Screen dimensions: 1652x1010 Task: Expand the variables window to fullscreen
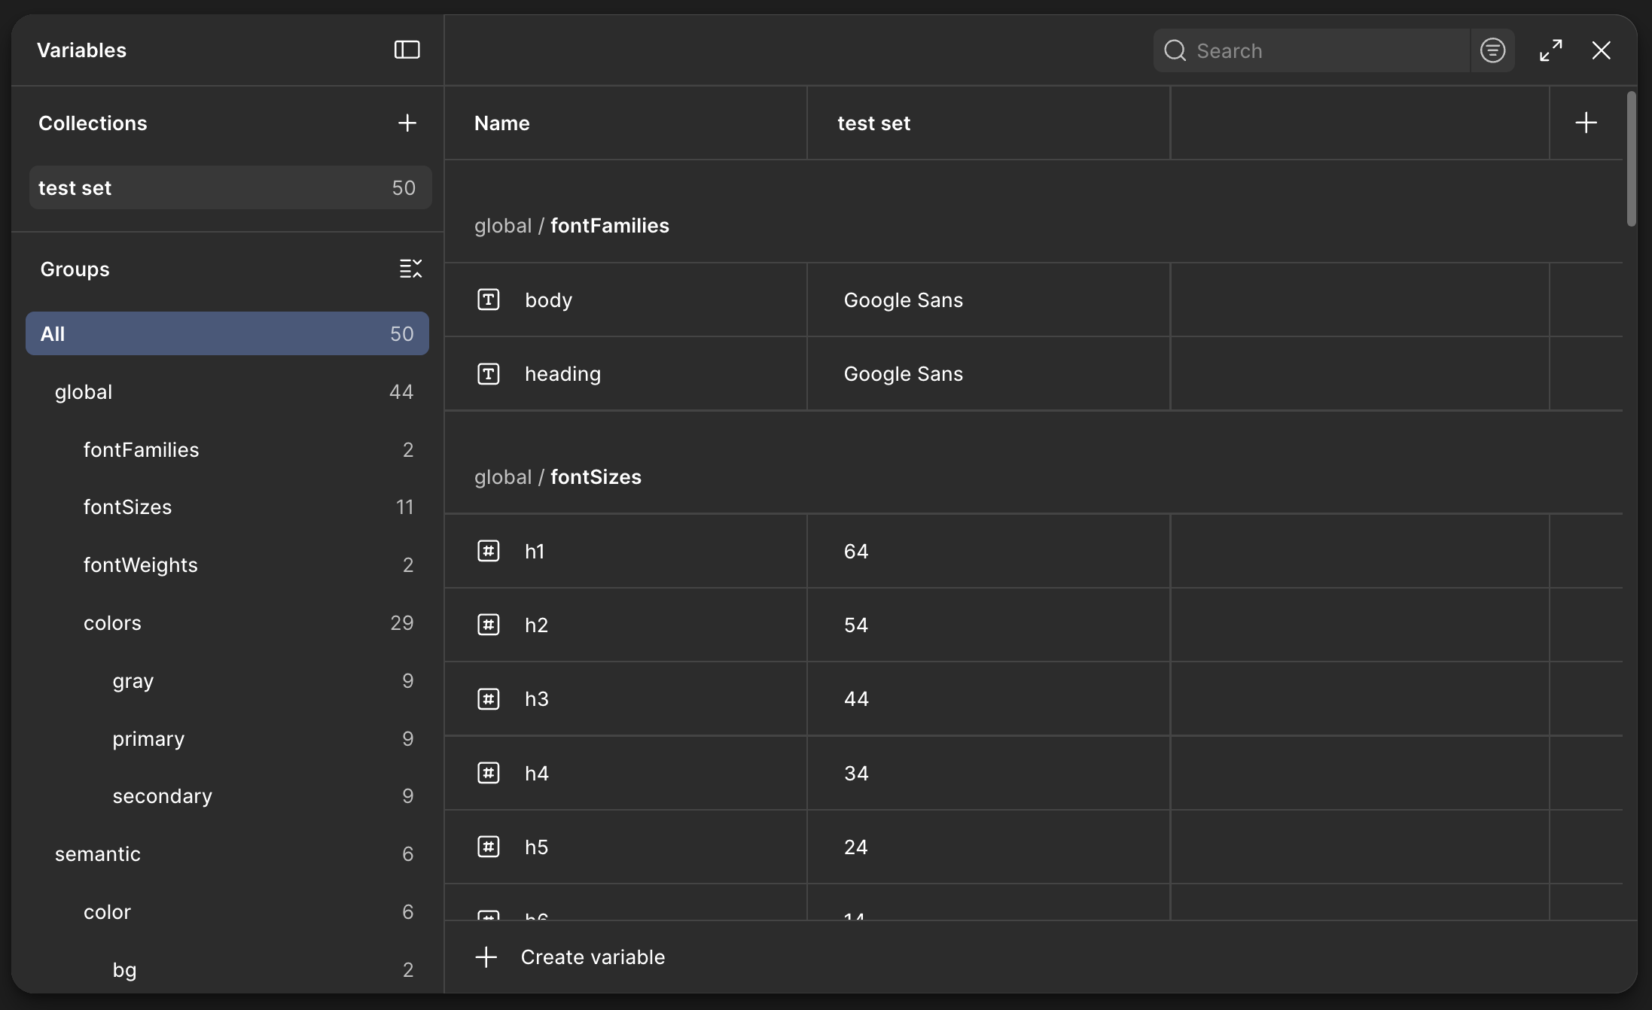pyautogui.click(x=1551, y=50)
